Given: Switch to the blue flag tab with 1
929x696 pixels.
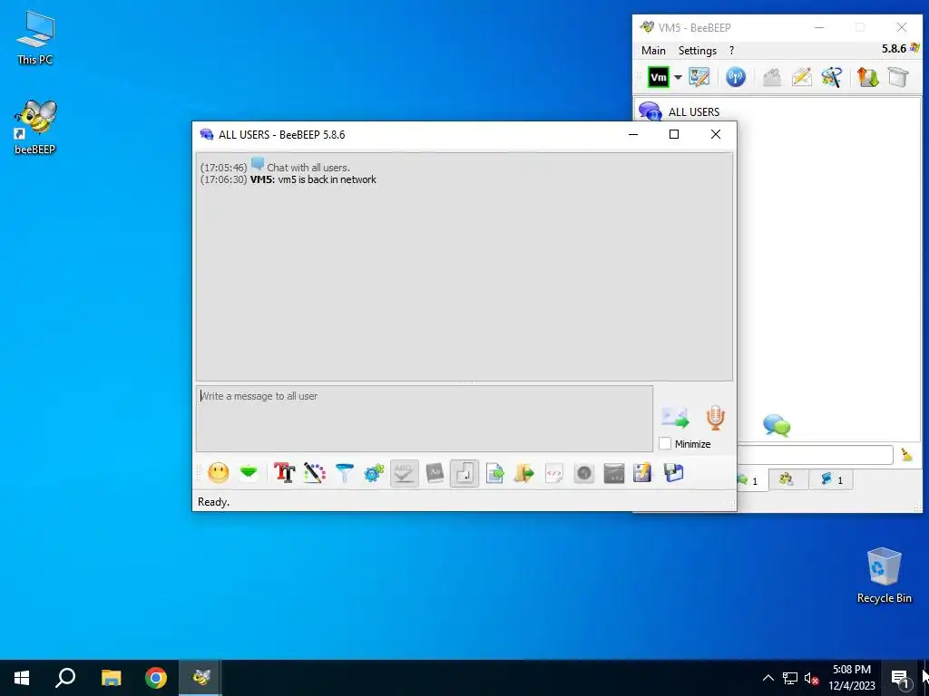Looking at the screenshot, I should tap(832, 480).
